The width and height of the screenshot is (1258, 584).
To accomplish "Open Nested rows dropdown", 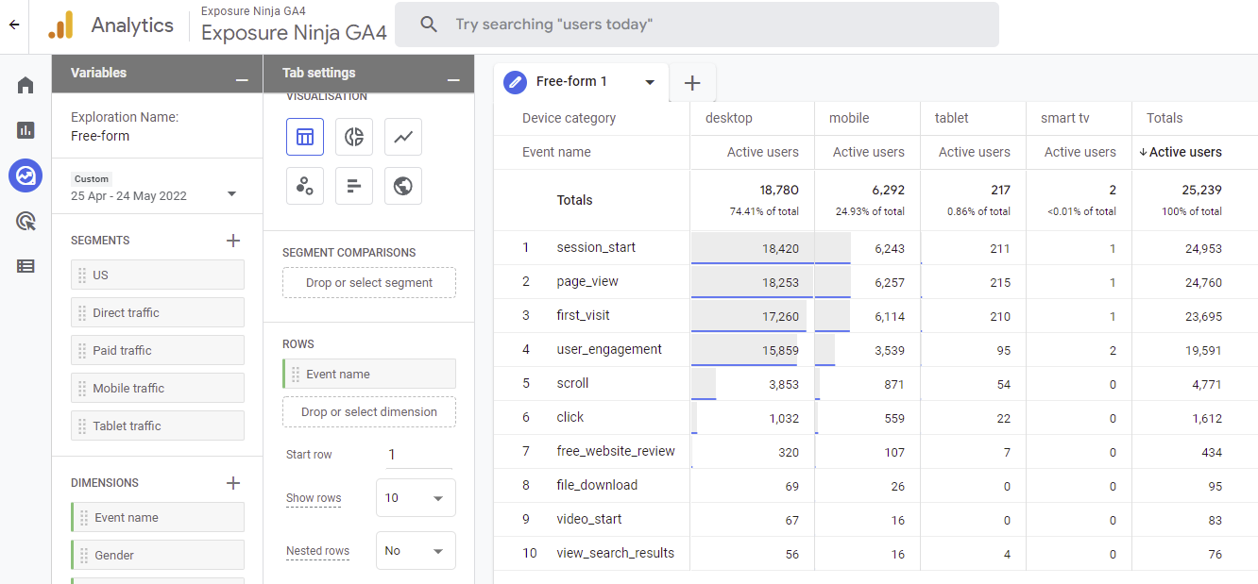I will click(416, 551).
